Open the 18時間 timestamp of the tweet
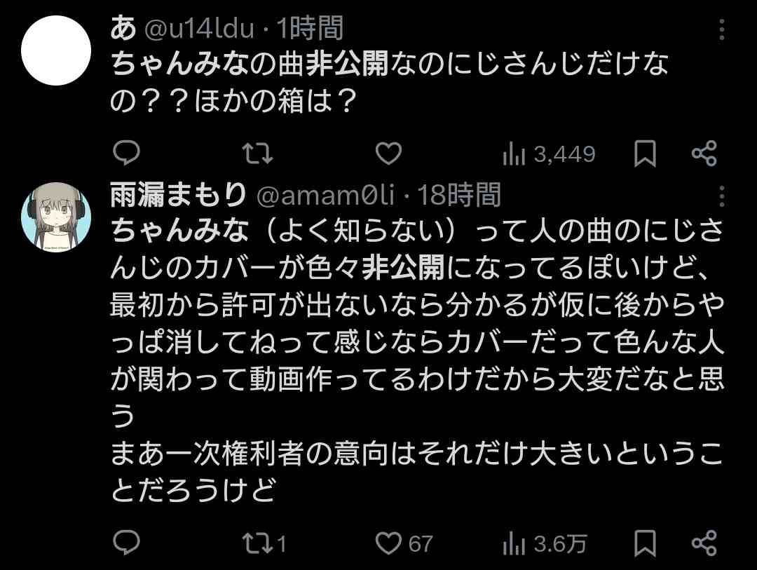This screenshot has height=570, width=757. (x=459, y=196)
